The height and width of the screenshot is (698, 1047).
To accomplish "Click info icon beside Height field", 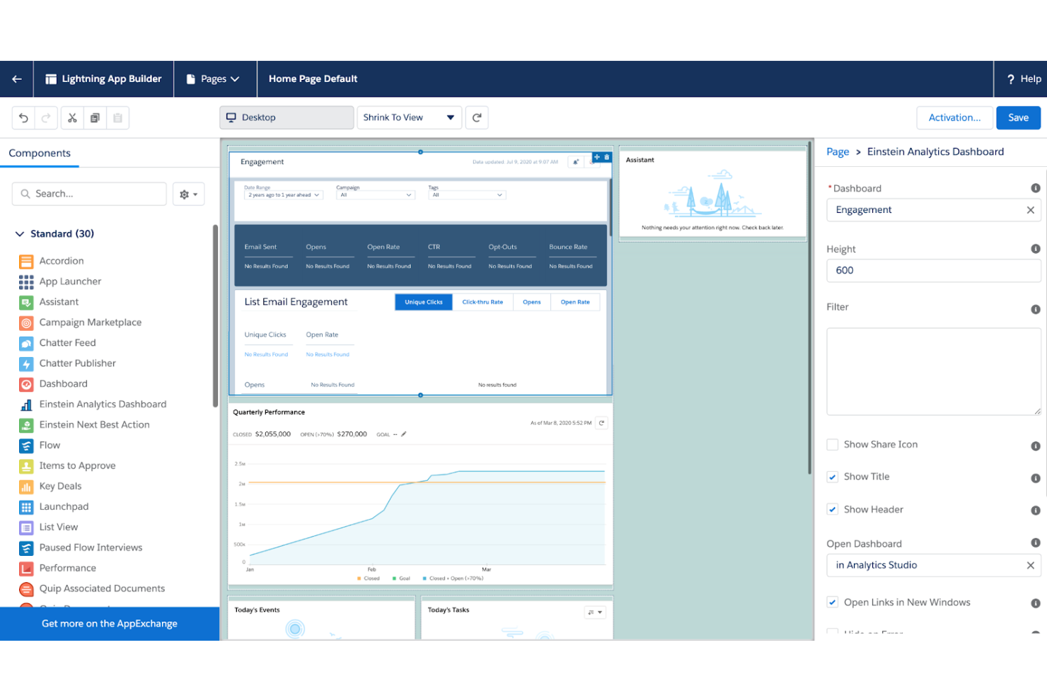I will click(1035, 249).
